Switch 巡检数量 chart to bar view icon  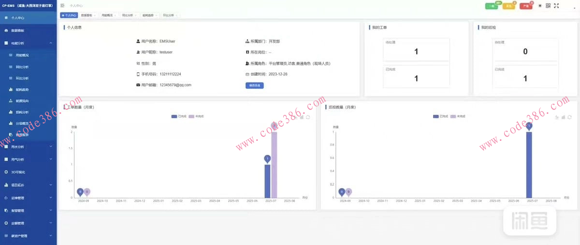(564, 117)
